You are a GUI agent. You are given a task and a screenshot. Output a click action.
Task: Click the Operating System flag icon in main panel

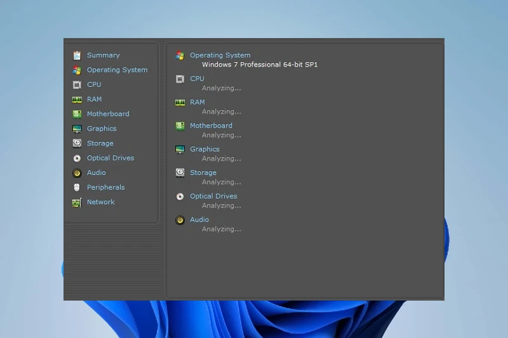pos(180,55)
